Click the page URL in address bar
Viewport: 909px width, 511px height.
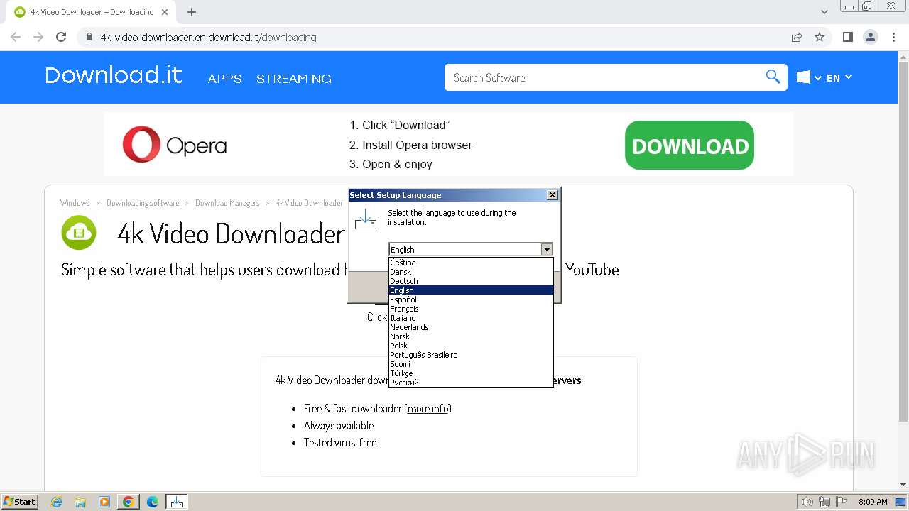(x=208, y=37)
